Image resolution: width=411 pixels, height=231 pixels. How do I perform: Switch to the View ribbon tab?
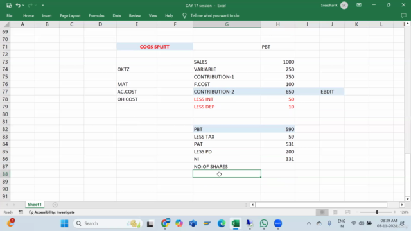click(153, 15)
